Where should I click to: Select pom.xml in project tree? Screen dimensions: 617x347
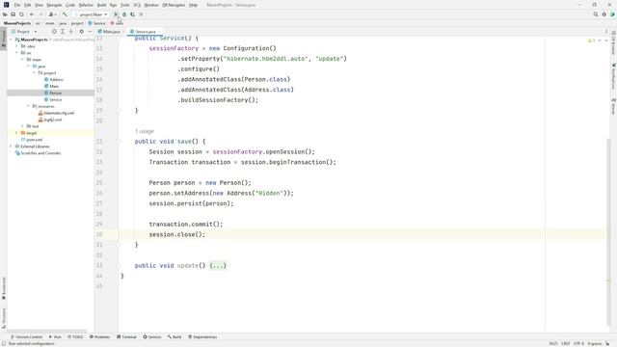pyautogui.click(x=32, y=140)
